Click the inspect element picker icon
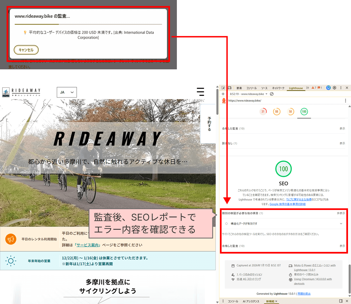Screen dimensions: 351x304 point(223,88)
